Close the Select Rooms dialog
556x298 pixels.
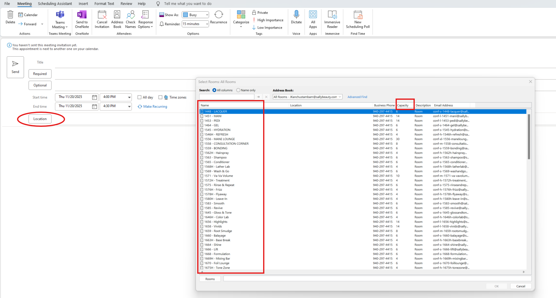[530, 82]
